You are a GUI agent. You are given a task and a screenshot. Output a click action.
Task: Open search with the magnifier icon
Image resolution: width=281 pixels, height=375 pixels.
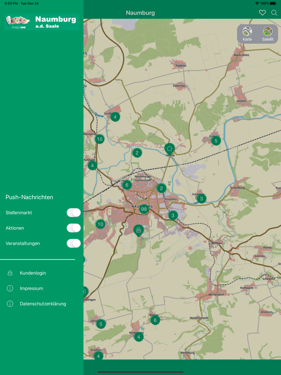point(274,13)
